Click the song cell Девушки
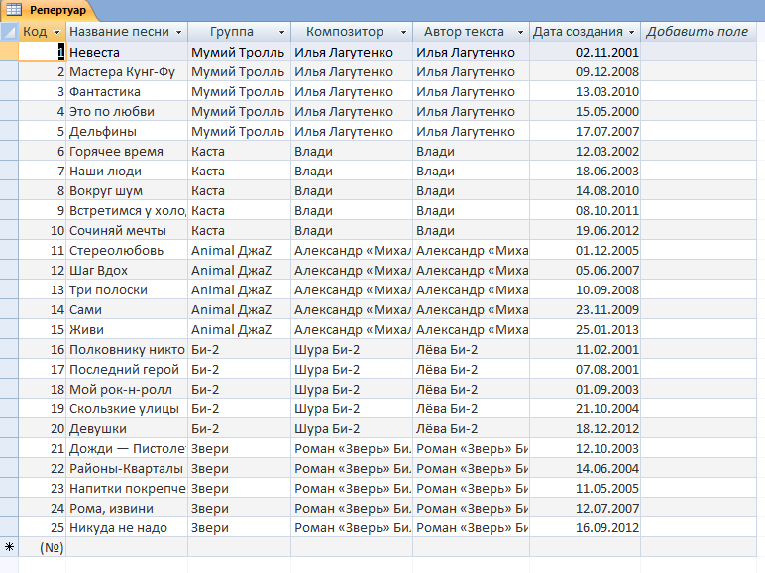The image size is (765, 573). click(x=127, y=429)
